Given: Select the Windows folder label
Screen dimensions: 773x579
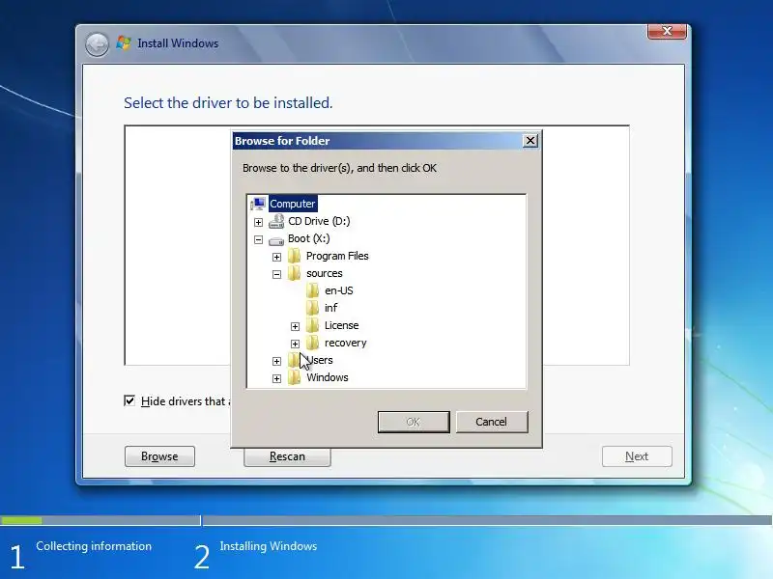Looking at the screenshot, I should point(328,377).
